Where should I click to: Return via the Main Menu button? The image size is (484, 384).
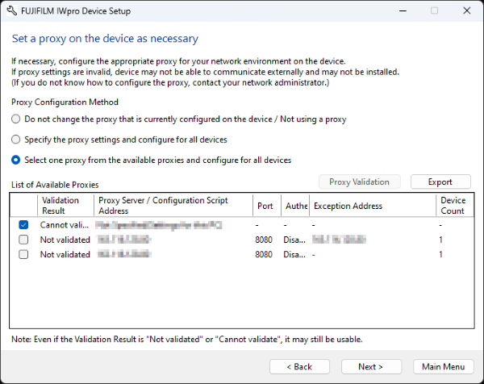click(x=443, y=367)
